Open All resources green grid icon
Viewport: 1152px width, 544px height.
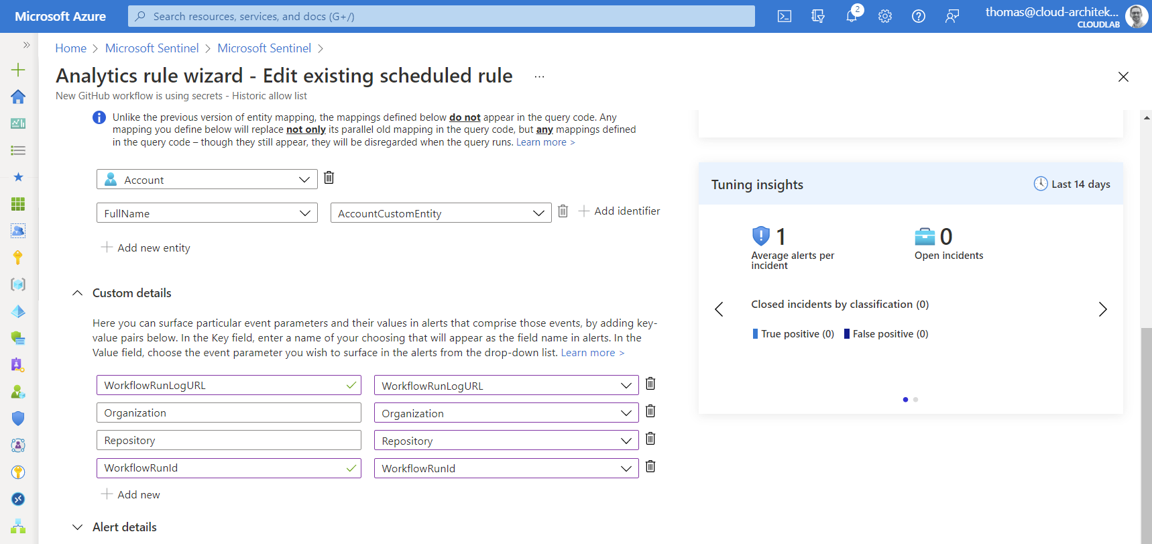tap(18, 204)
